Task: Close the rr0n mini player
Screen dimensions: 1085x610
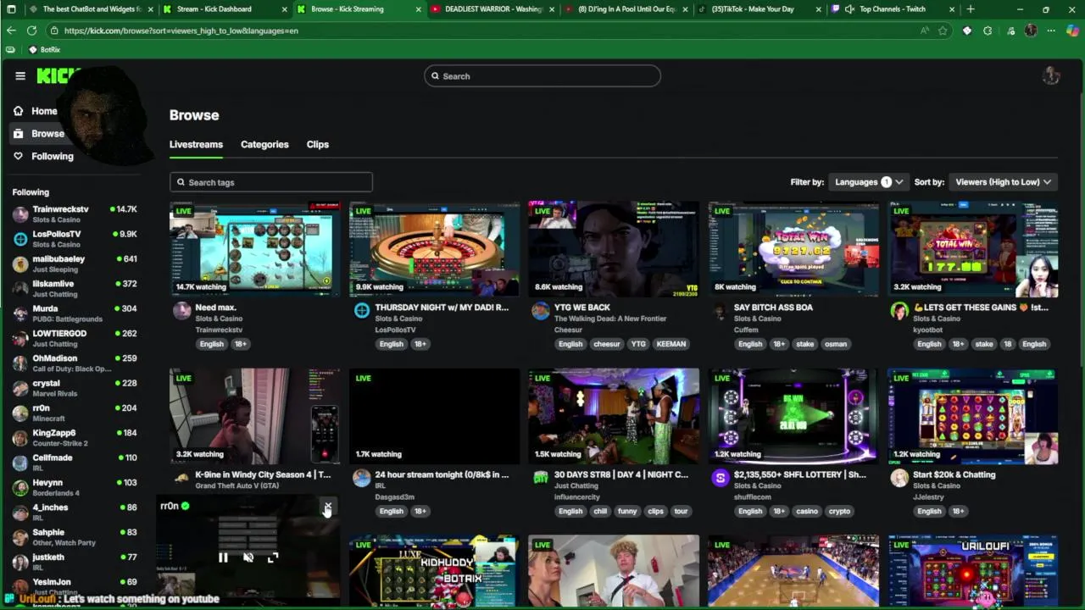Action: pos(327,507)
